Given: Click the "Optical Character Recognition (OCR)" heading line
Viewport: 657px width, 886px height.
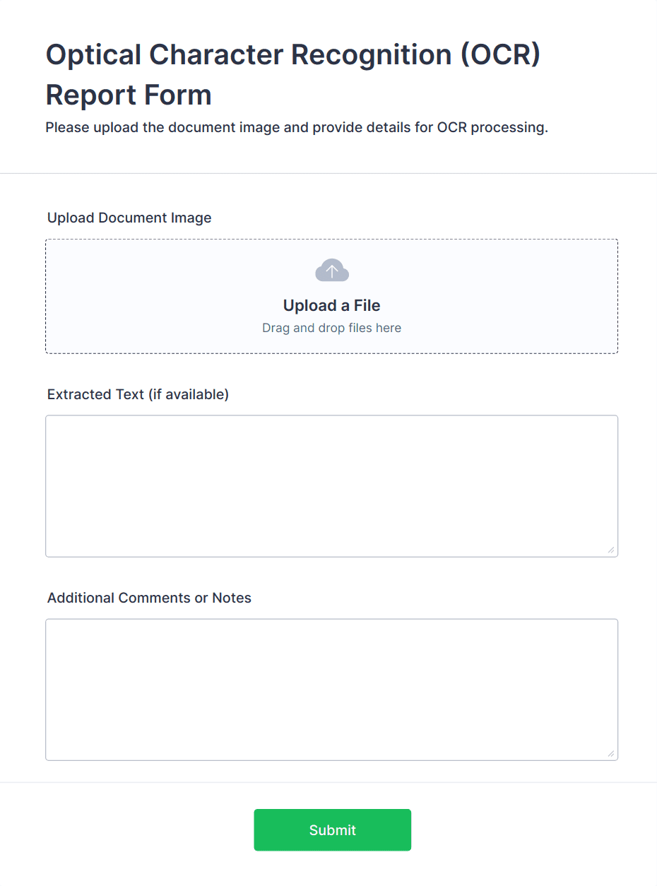Looking at the screenshot, I should coord(292,55).
